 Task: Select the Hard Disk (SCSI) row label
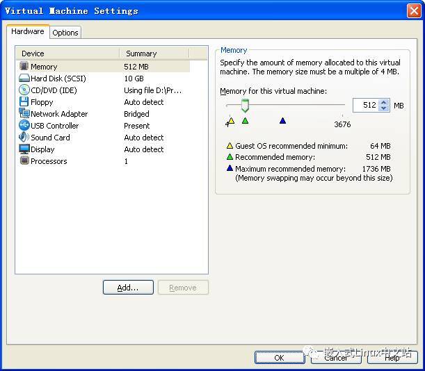[x=58, y=79]
